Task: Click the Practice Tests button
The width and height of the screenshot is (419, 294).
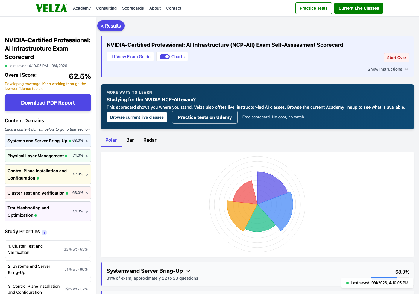Action: click(x=314, y=8)
